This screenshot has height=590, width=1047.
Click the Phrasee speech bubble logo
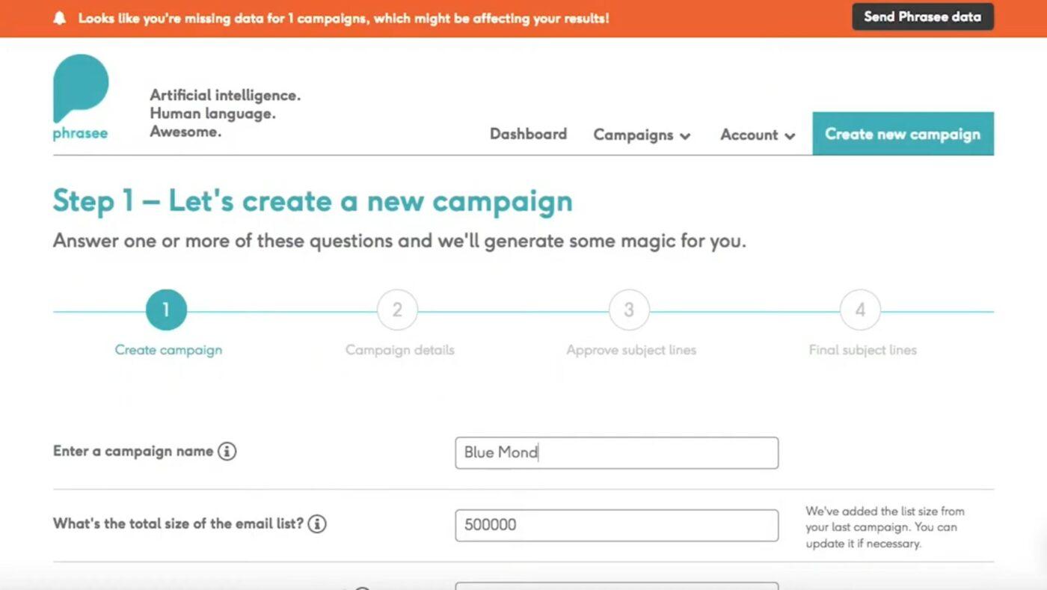tap(81, 88)
